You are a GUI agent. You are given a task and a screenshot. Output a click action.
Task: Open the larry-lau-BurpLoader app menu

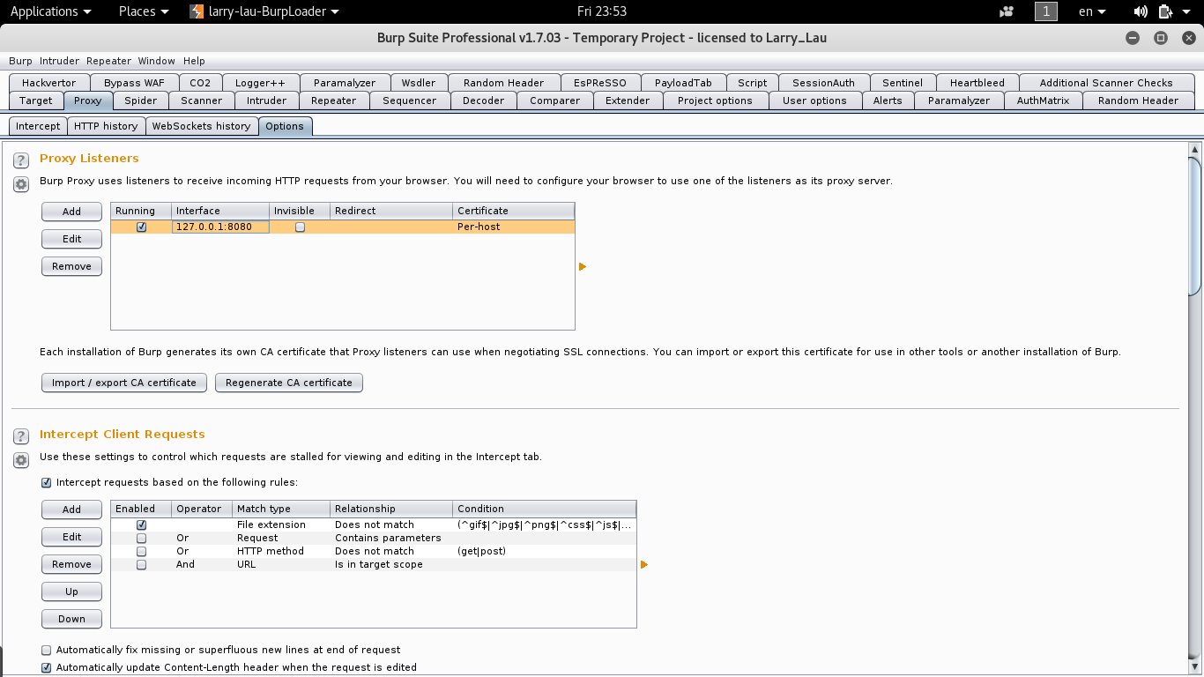click(x=264, y=11)
